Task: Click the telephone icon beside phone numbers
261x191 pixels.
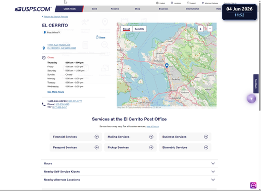Action: (44, 104)
